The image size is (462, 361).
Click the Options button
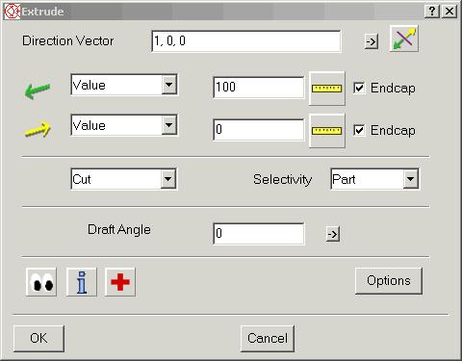[x=389, y=281]
